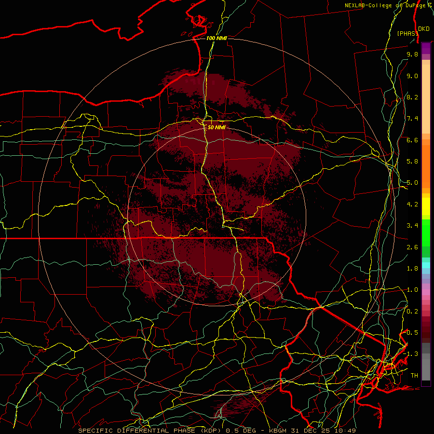Click the 3.4 value on the scale
Viewport: 434px width, 434px height.
(x=412, y=226)
